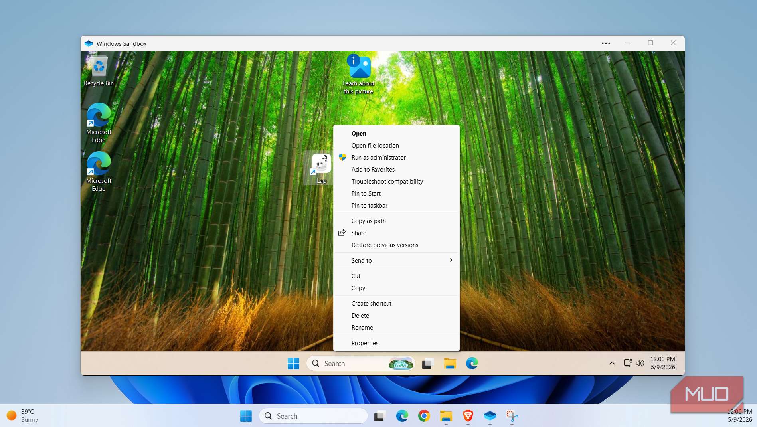Launch Chrome from the host taskbar
757x427 pixels.
coord(424,416)
